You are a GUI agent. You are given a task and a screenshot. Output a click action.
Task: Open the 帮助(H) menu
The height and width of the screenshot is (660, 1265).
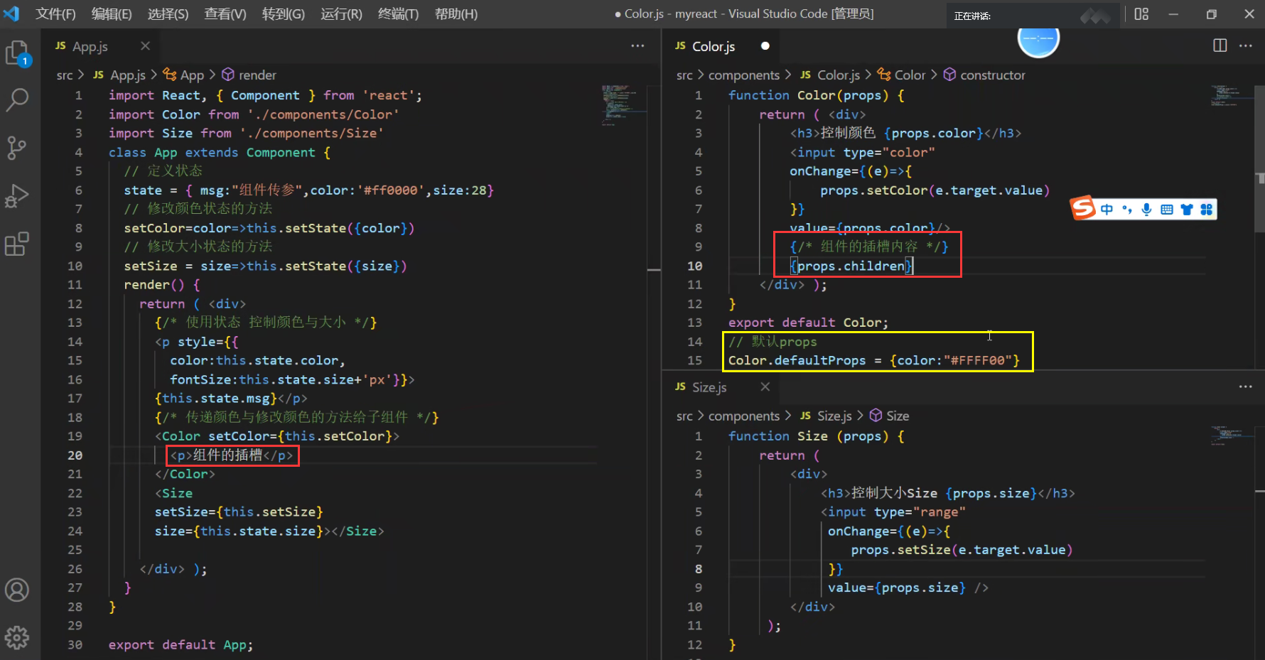[456, 14]
